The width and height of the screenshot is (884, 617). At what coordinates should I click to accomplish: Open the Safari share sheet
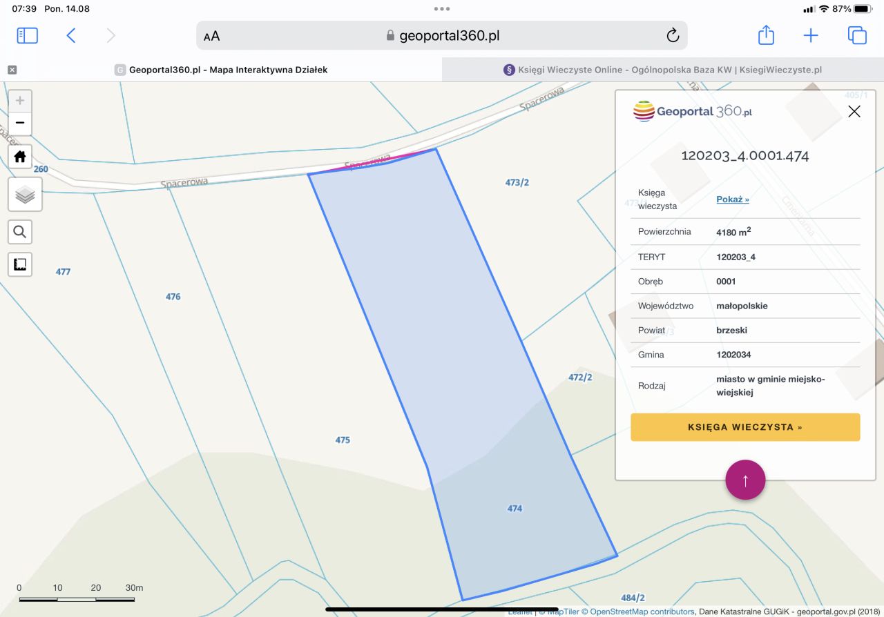pos(766,36)
